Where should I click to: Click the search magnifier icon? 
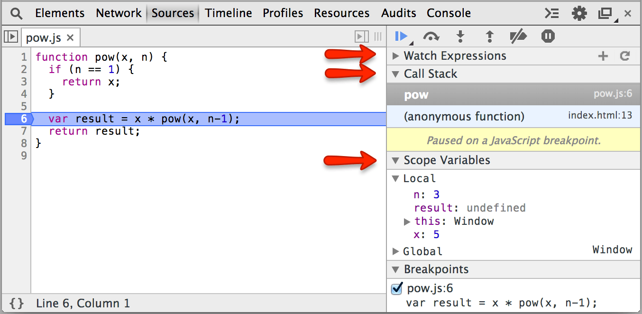point(17,13)
